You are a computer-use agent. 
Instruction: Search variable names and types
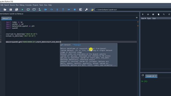[164, 14]
